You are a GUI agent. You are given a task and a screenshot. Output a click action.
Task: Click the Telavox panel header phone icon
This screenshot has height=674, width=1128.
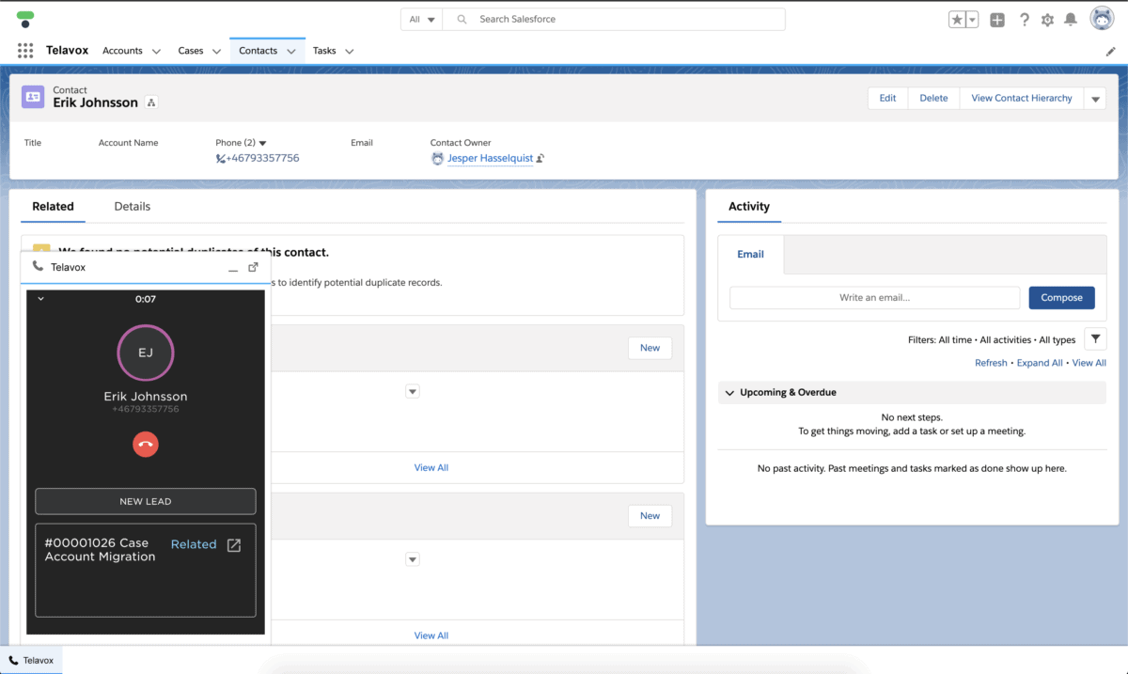[38, 267]
